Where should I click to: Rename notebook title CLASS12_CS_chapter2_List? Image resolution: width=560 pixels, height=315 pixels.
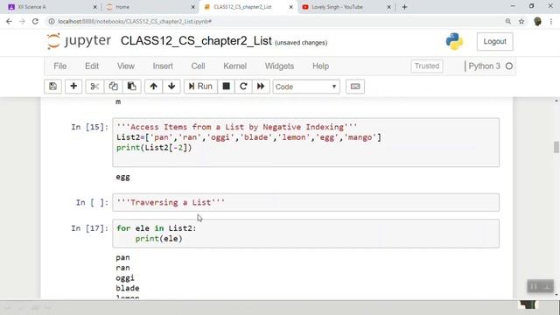click(x=196, y=41)
